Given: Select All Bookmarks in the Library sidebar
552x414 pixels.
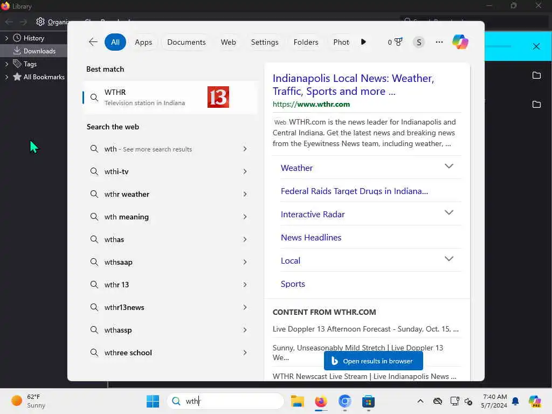Looking at the screenshot, I should (39, 77).
